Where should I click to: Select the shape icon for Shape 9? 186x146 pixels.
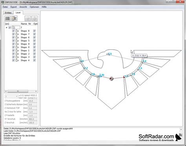tap(17, 44)
